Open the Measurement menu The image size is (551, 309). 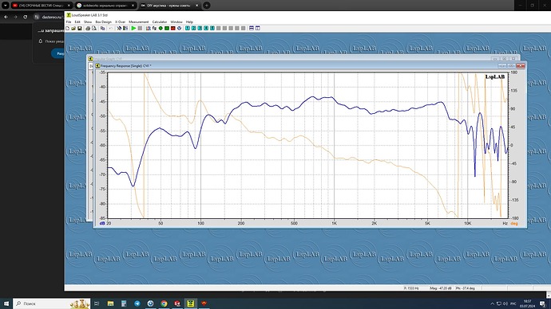click(x=138, y=22)
